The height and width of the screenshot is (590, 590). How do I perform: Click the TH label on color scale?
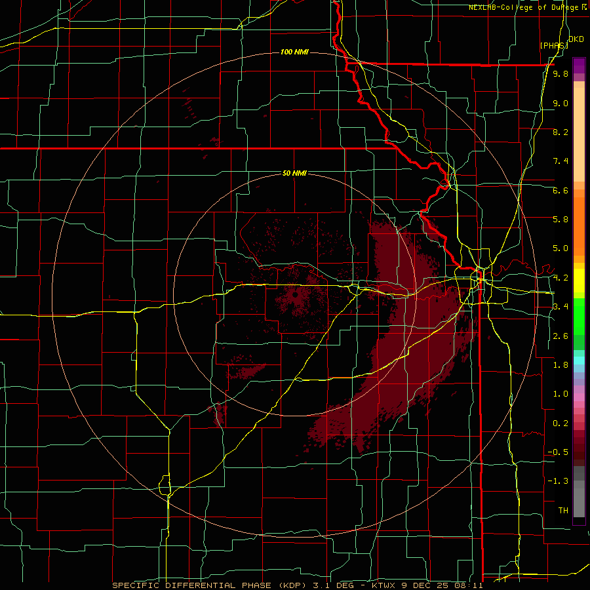(x=563, y=511)
